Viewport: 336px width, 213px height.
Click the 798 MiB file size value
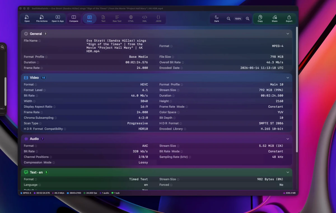click(x=277, y=57)
